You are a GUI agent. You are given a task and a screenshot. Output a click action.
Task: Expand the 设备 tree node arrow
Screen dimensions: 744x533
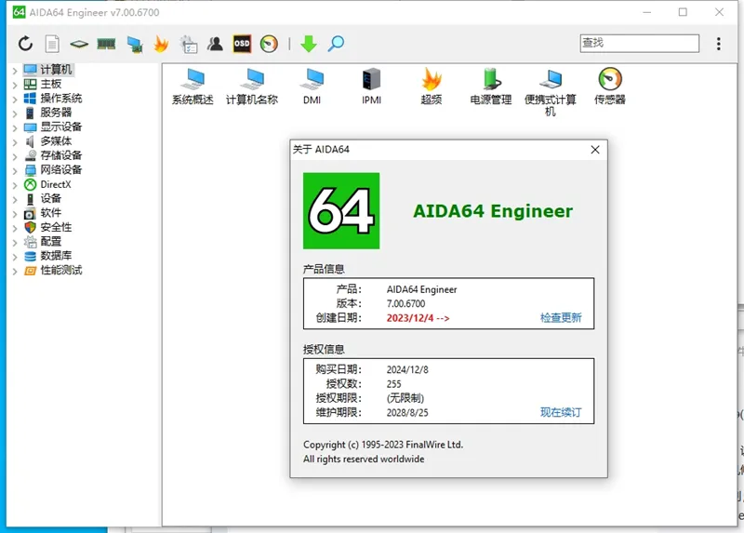pos(15,200)
